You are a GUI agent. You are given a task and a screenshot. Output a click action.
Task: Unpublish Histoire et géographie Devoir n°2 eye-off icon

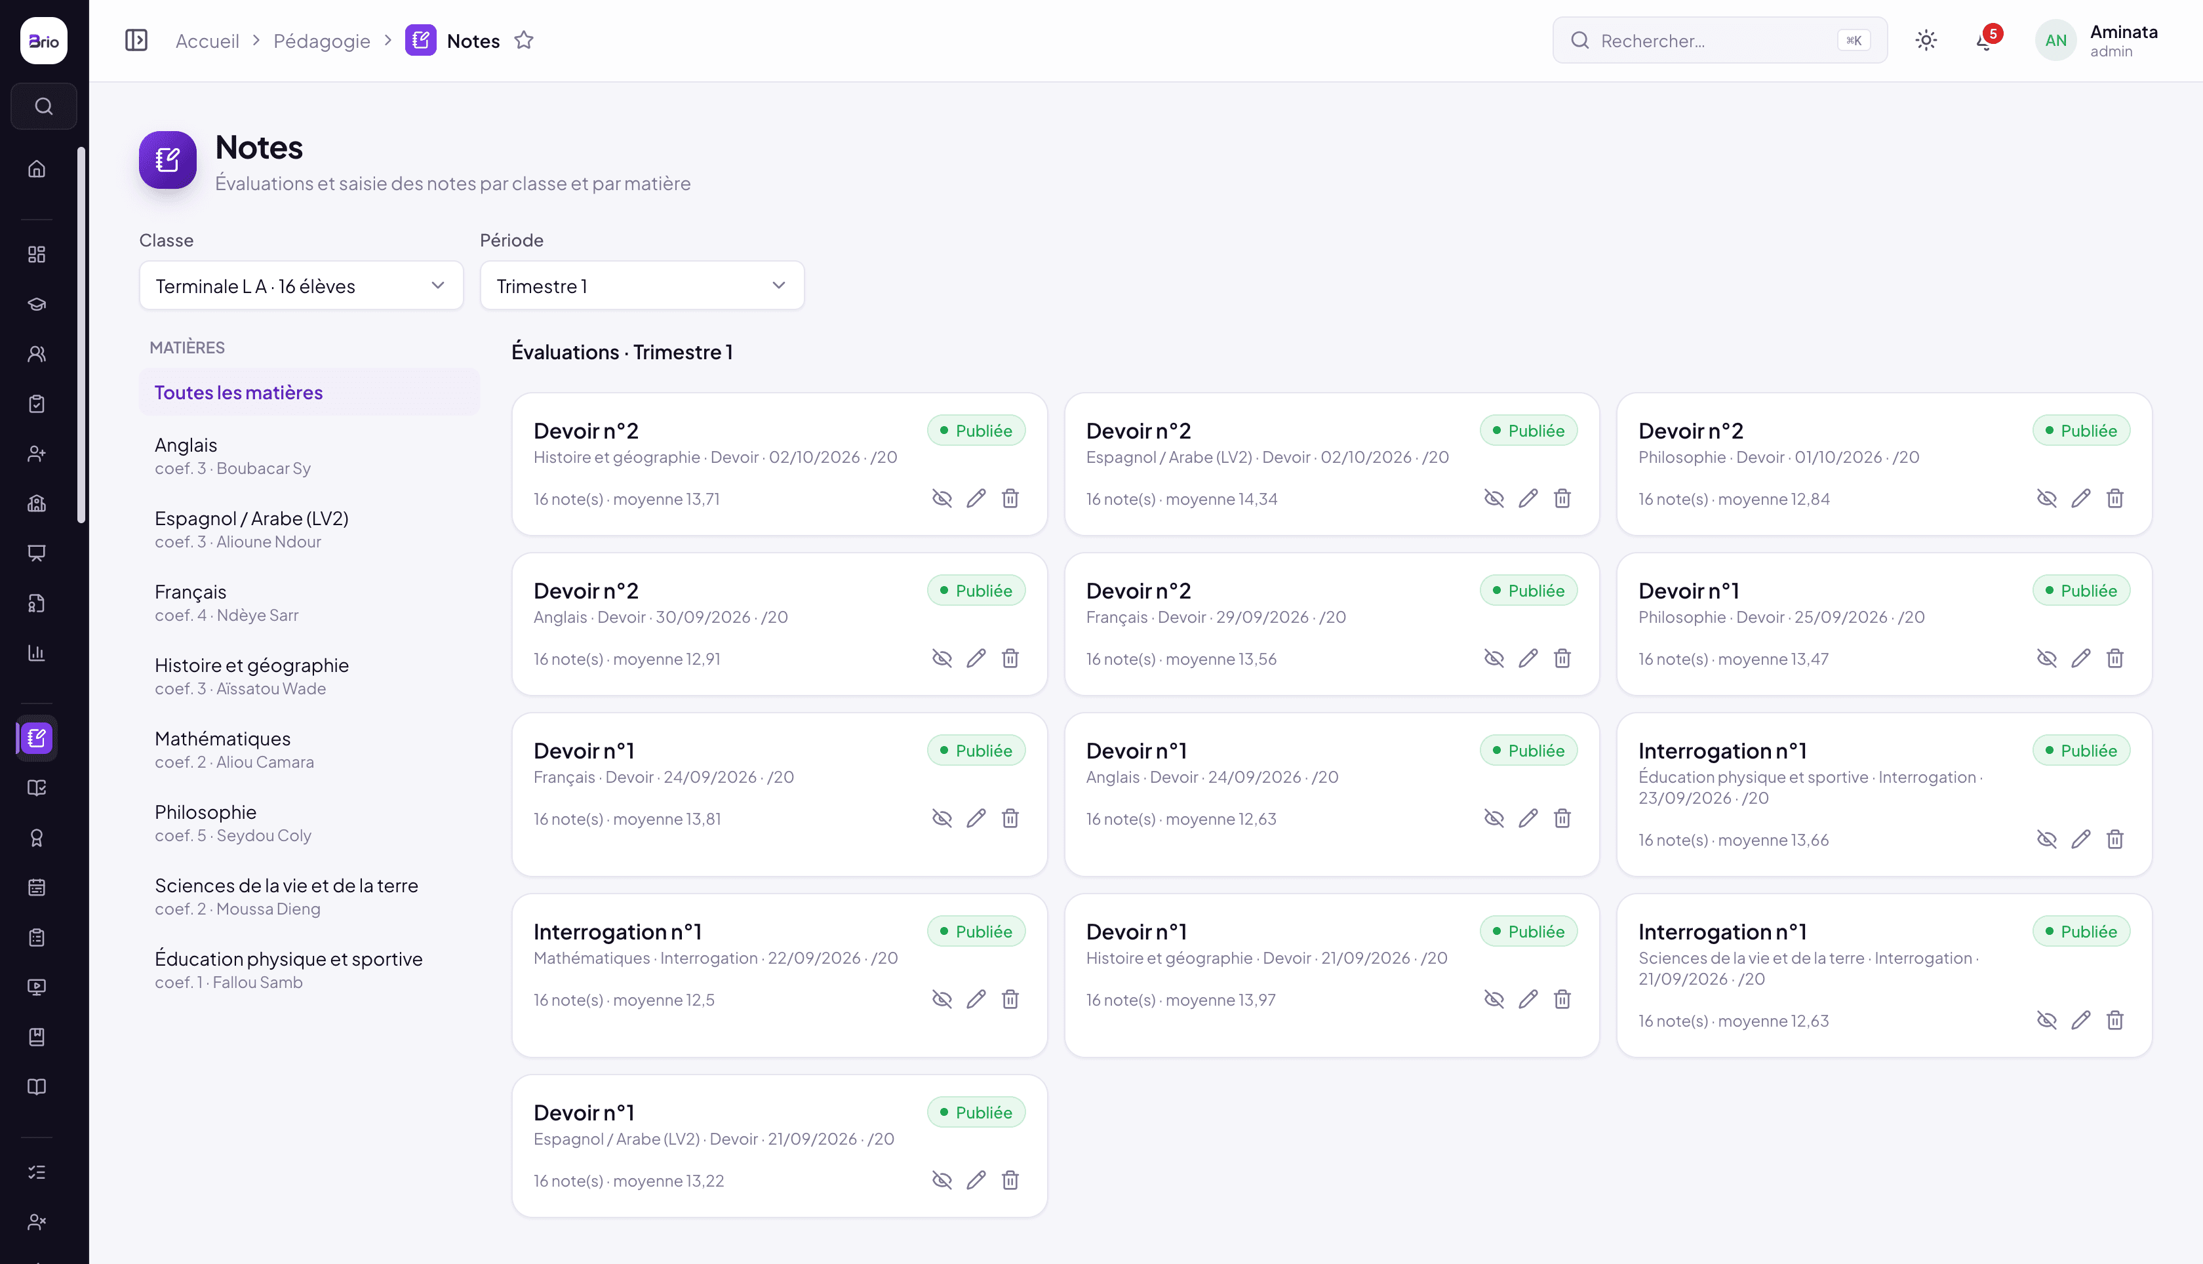(942, 498)
